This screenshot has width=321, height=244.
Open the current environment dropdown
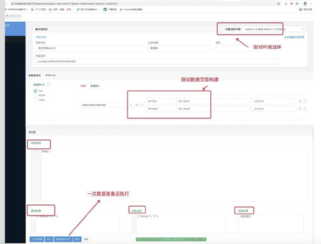click(x=274, y=29)
